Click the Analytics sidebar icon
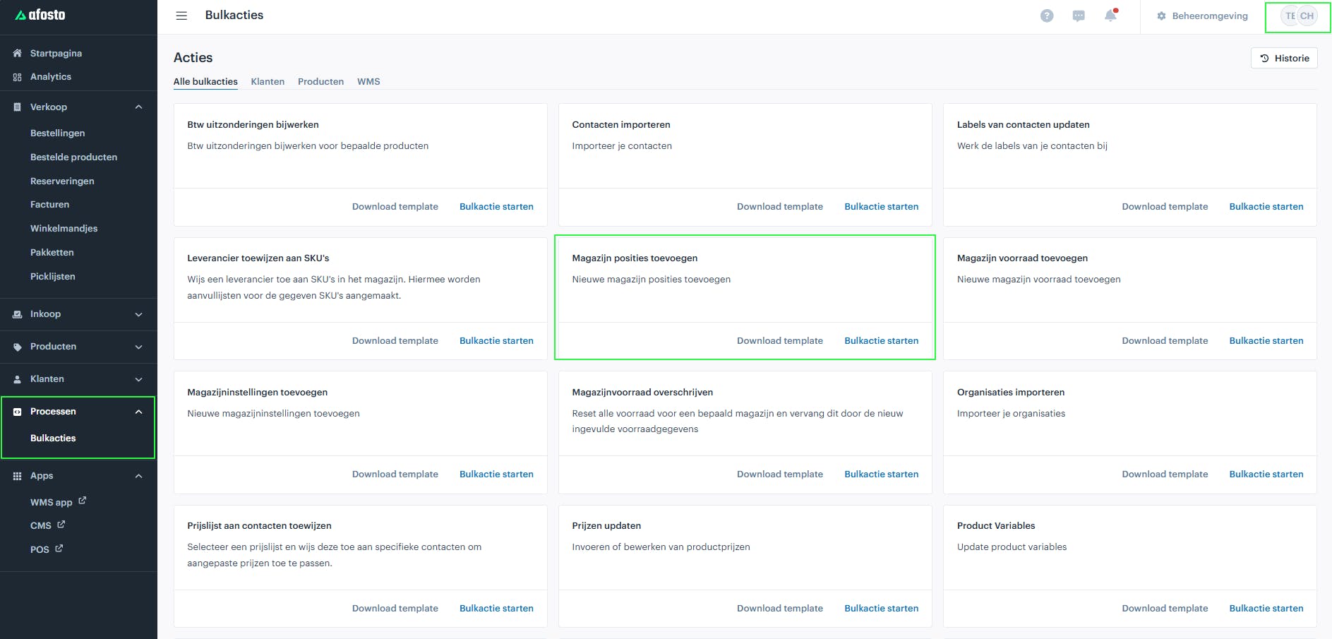This screenshot has width=1332, height=639. point(18,77)
